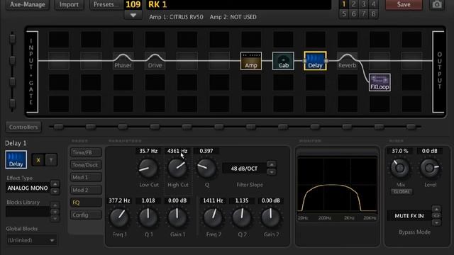This screenshot has height=255, width=454.
Task: Open the Mod 2 page
Action: 86,190
